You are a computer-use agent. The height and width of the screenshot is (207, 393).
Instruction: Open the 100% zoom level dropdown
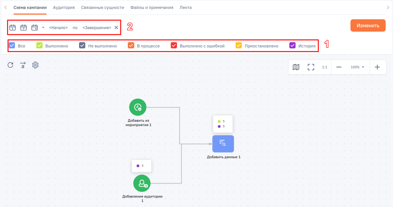click(x=357, y=67)
